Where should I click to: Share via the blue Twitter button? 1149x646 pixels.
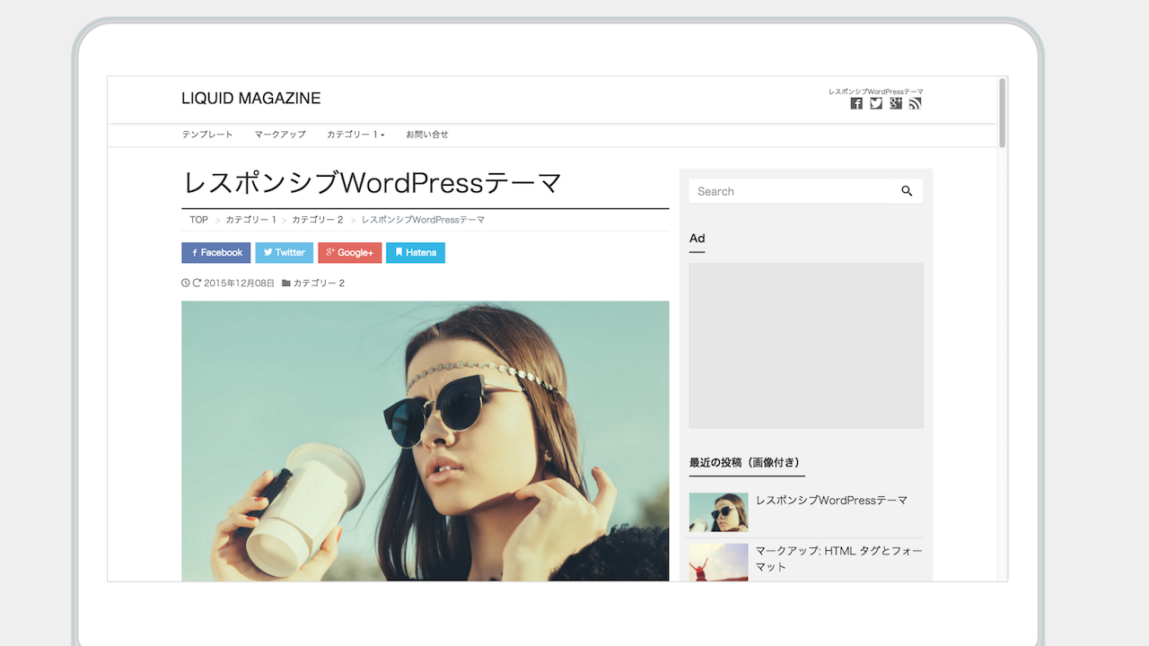(x=284, y=253)
